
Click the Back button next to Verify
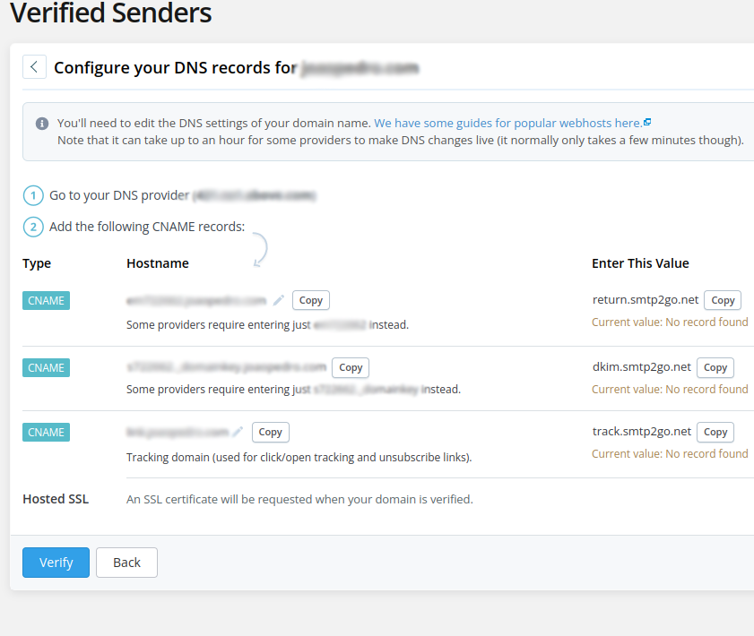tap(126, 563)
